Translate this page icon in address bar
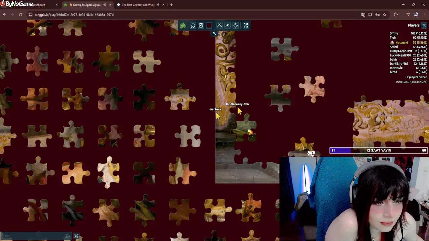The width and height of the screenshot is (429, 241). click(x=363, y=15)
